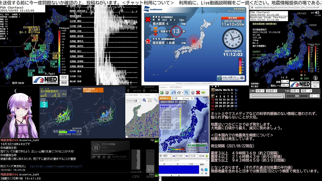Click the EXP frog icon in EqWatch
The width and height of the screenshot is (322, 181).
point(162,93)
